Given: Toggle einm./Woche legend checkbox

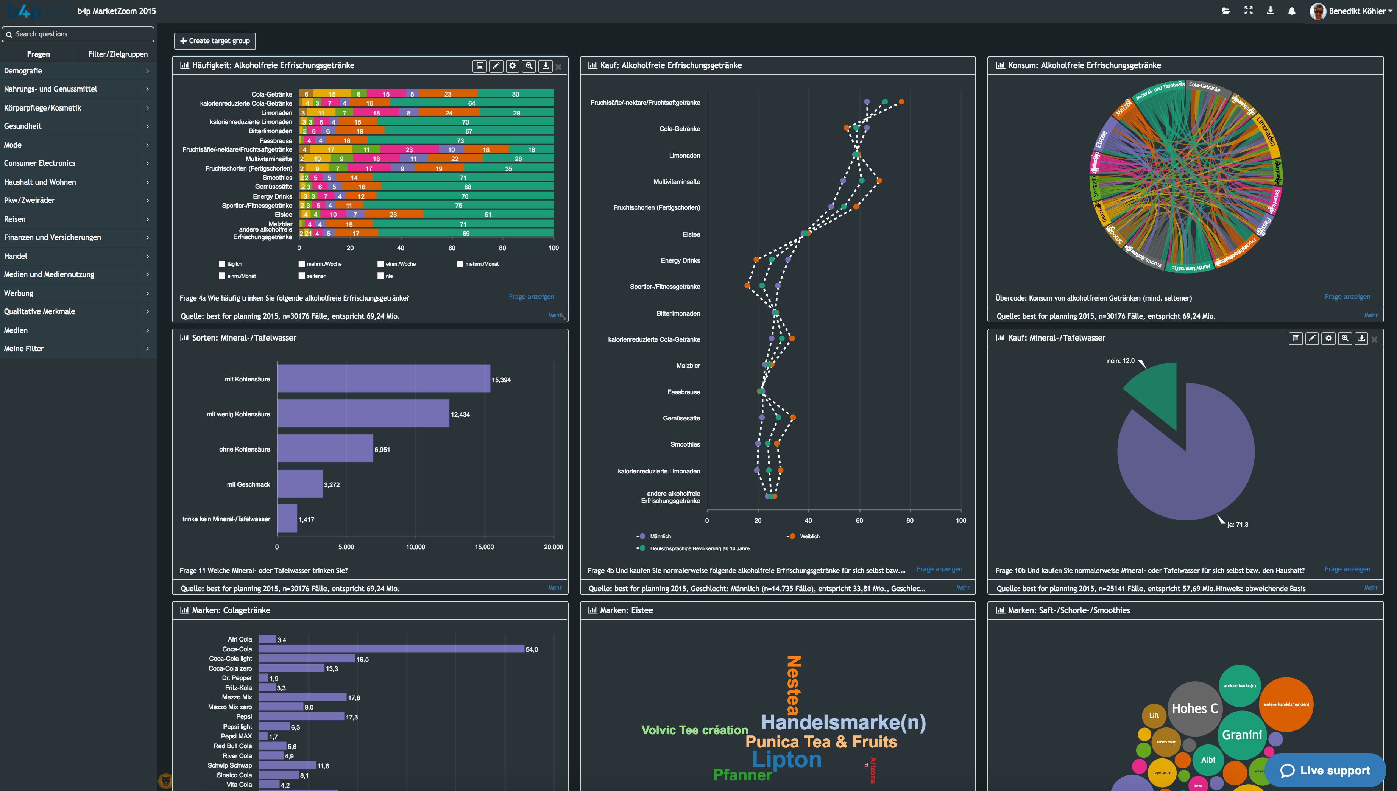Looking at the screenshot, I should [380, 264].
